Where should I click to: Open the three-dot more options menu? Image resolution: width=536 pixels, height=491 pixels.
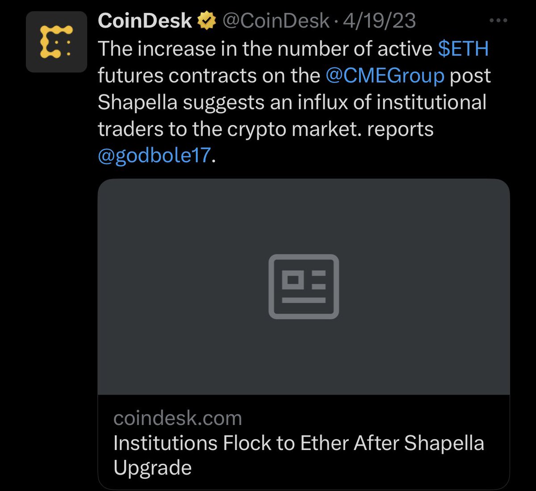pyautogui.click(x=498, y=21)
